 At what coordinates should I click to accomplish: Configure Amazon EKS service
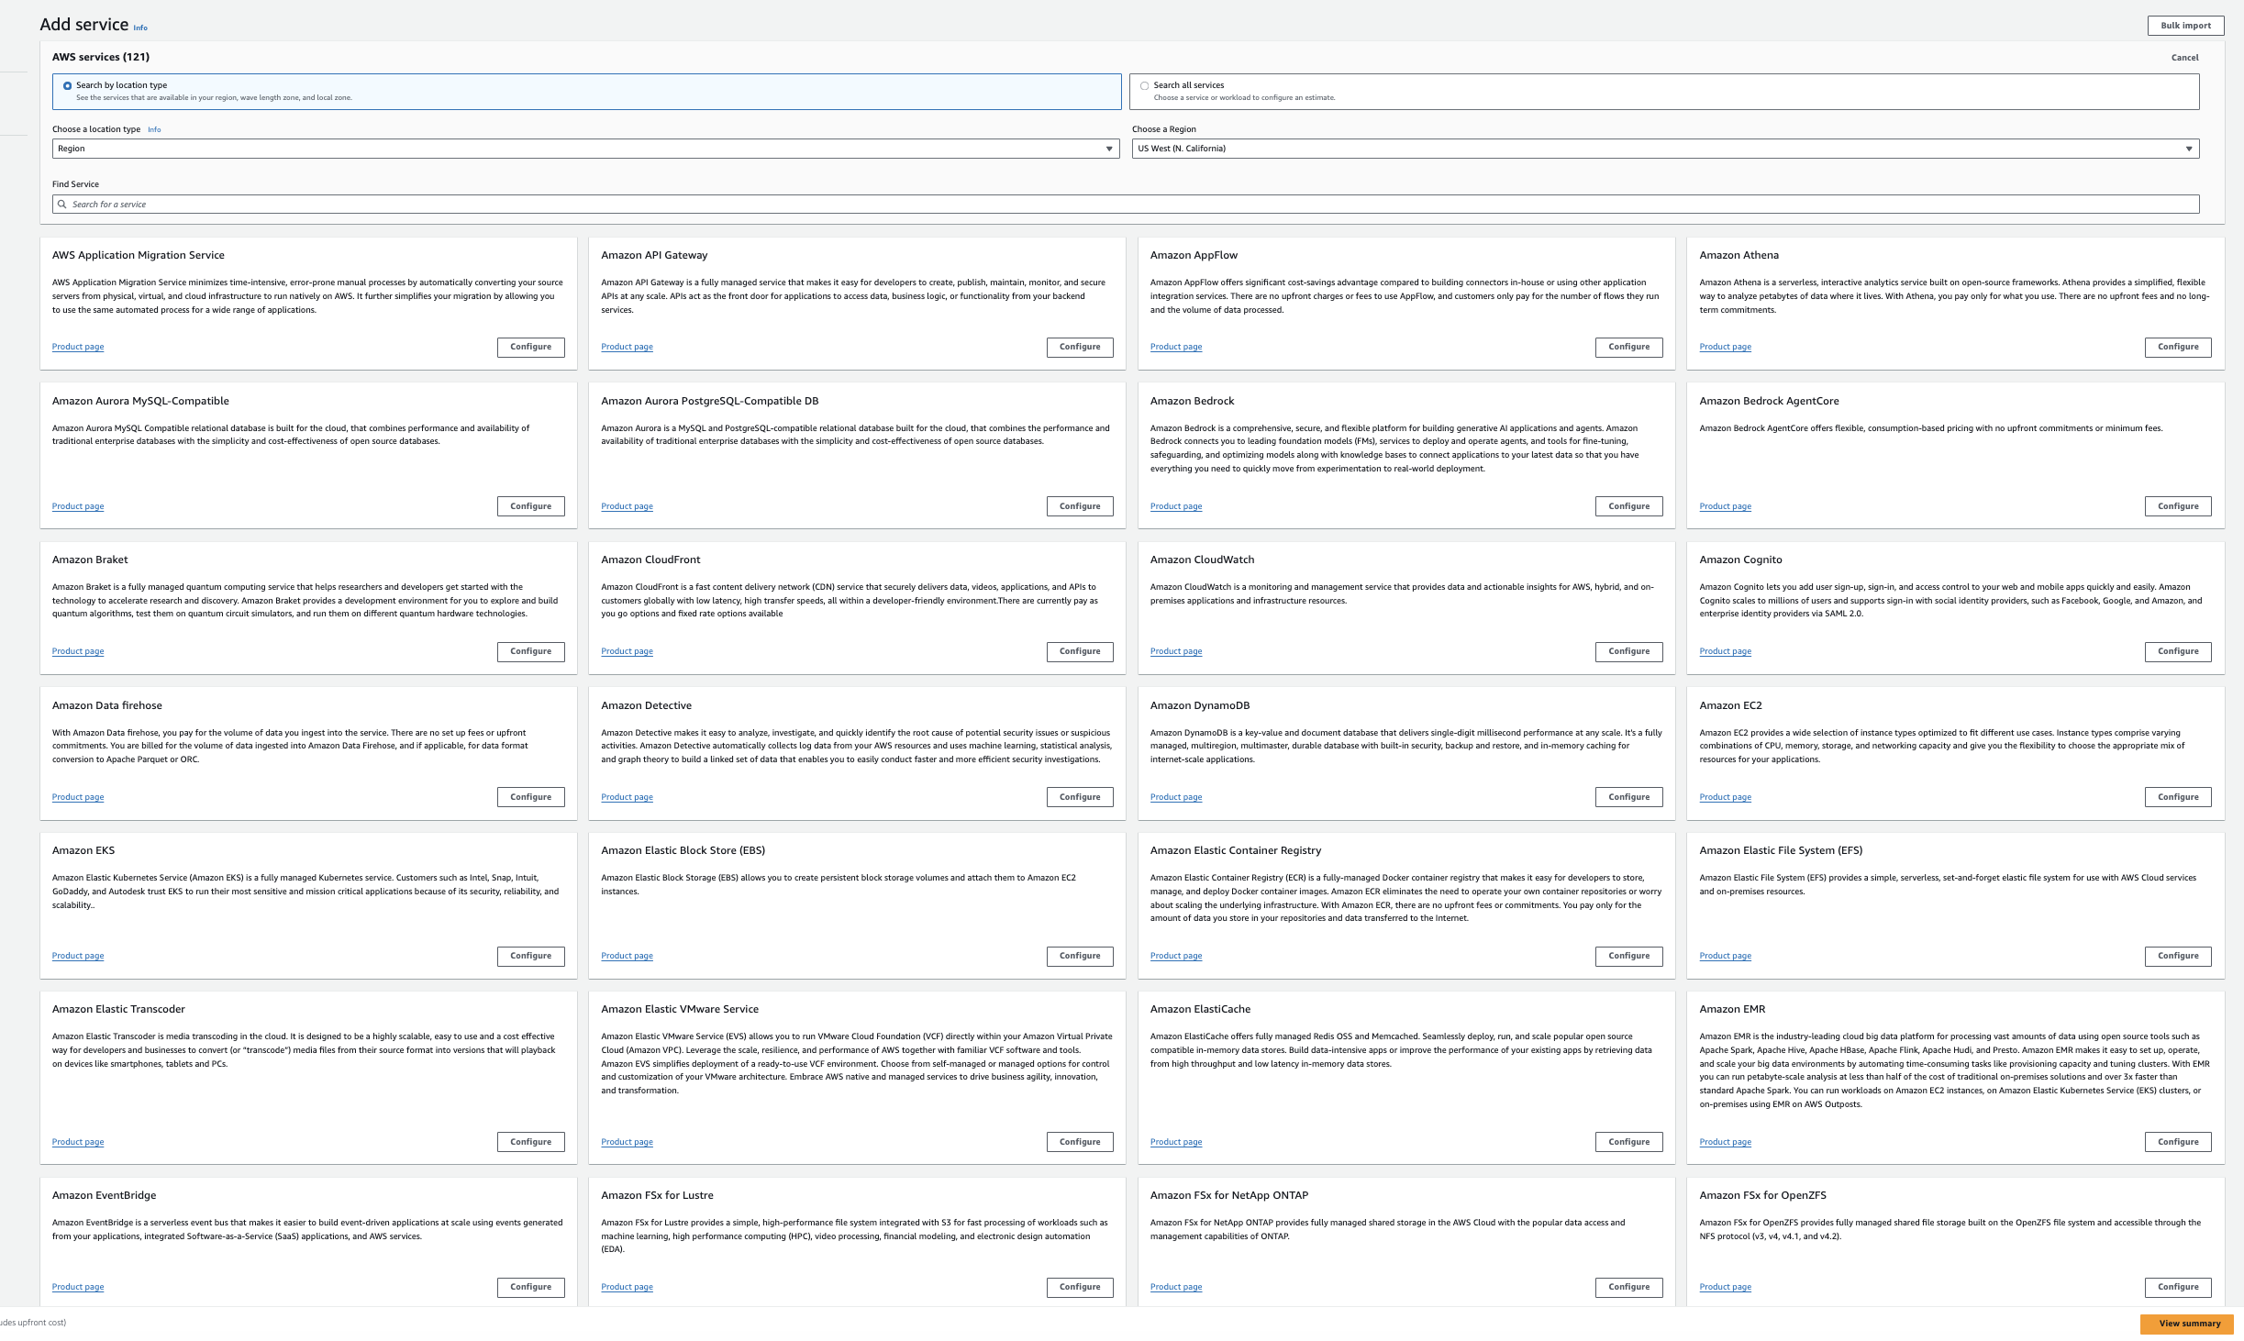point(530,956)
